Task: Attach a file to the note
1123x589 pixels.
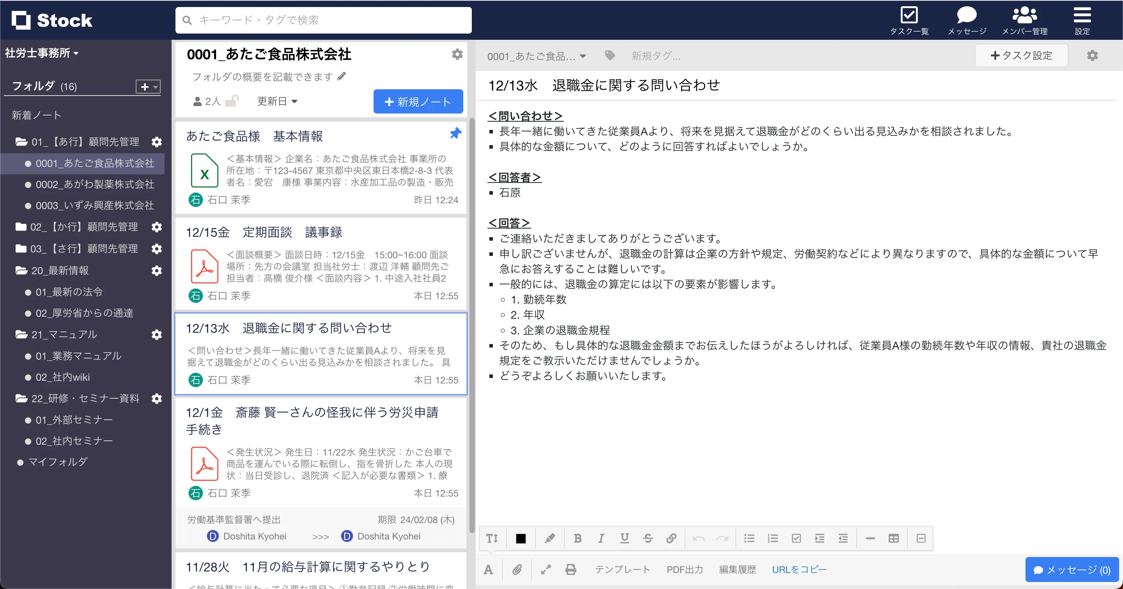Action: (517, 569)
